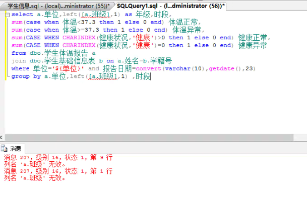Click the 'group by' keywords
Screen dimensions: 307x202
26,76
